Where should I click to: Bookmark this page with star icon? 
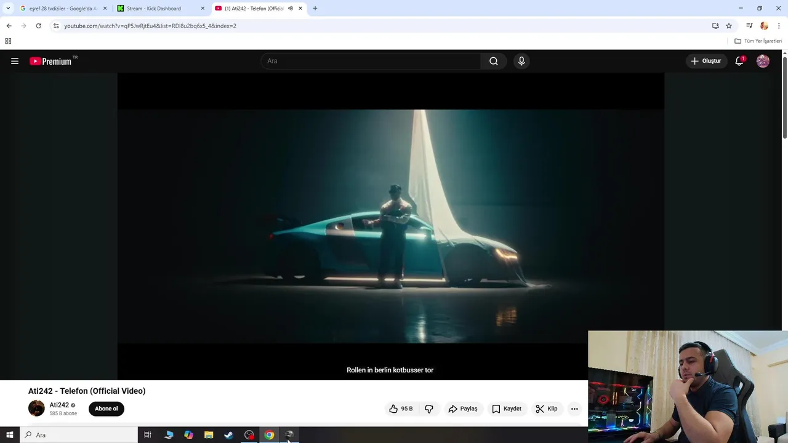pyautogui.click(x=729, y=26)
